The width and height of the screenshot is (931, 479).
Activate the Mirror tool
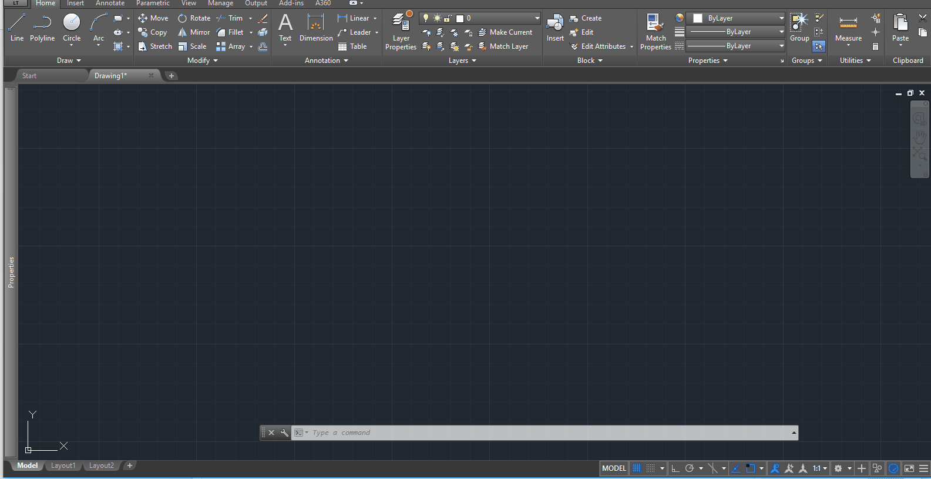[194, 32]
